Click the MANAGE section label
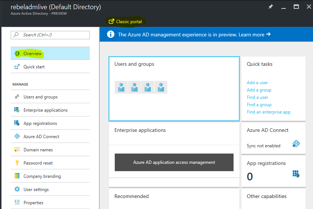 pos(20,84)
